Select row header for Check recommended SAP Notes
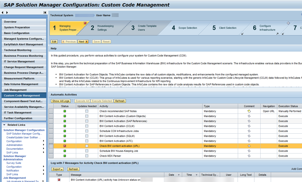The height and width of the screenshot is (182, 302). [x=51, y=111]
